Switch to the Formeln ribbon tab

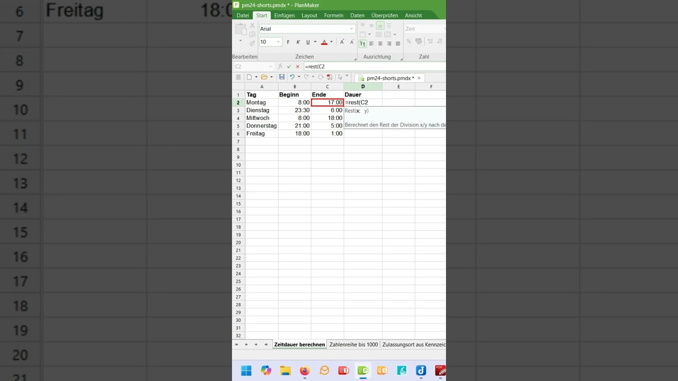tap(334, 15)
